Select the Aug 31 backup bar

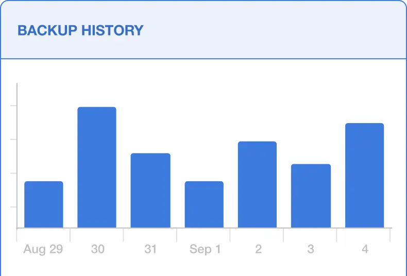pos(150,191)
